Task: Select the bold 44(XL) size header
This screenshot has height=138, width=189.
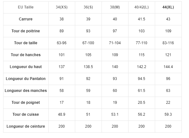Action: click(168, 7)
